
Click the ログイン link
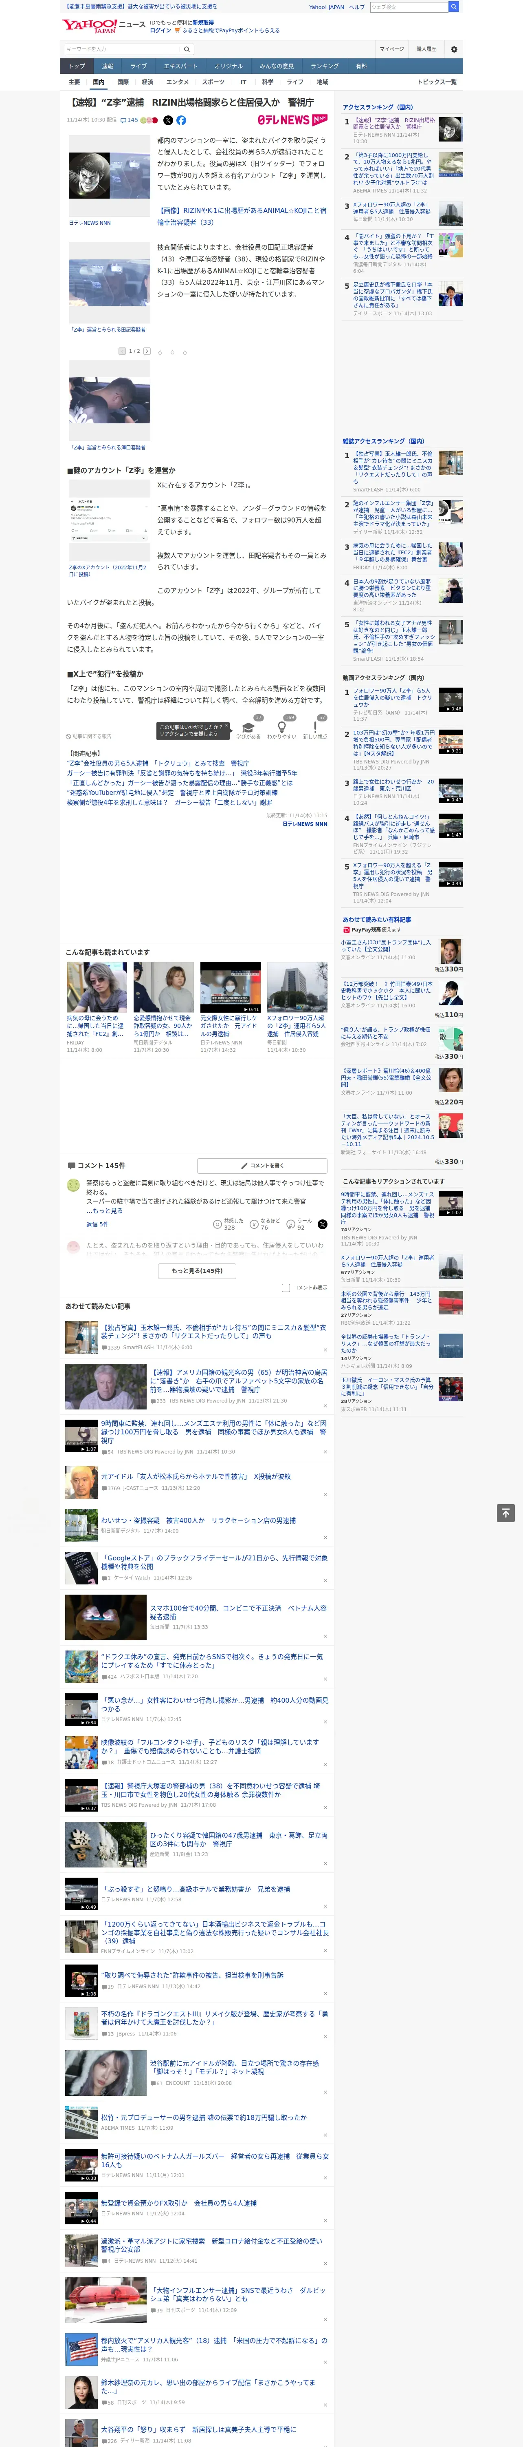pyautogui.click(x=160, y=31)
